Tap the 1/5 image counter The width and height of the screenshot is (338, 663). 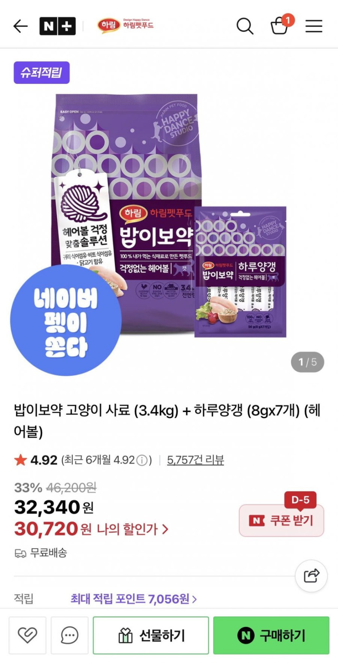[308, 362]
